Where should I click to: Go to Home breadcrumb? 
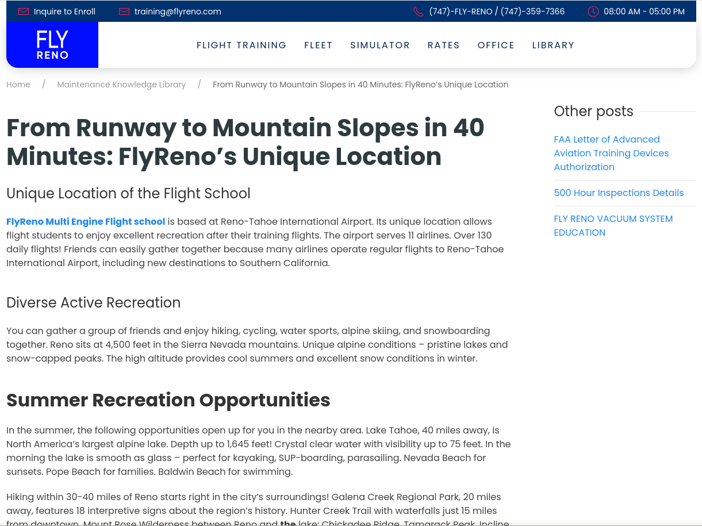click(18, 85)
